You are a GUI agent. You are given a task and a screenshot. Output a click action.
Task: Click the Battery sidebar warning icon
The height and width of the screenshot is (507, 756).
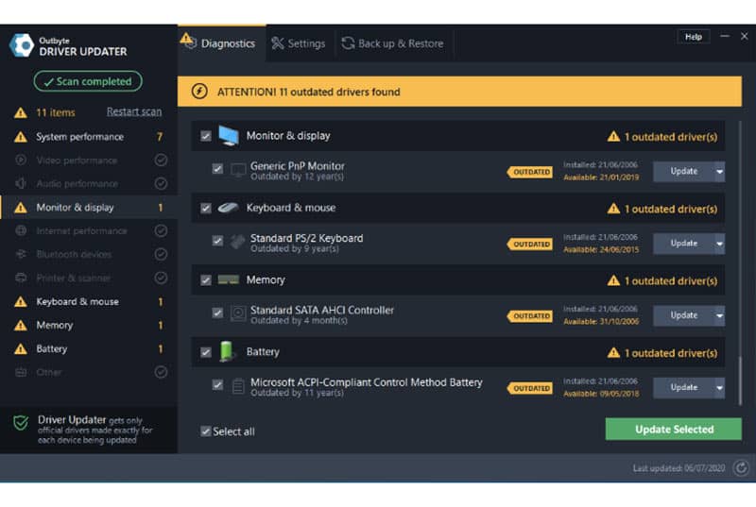20,349
